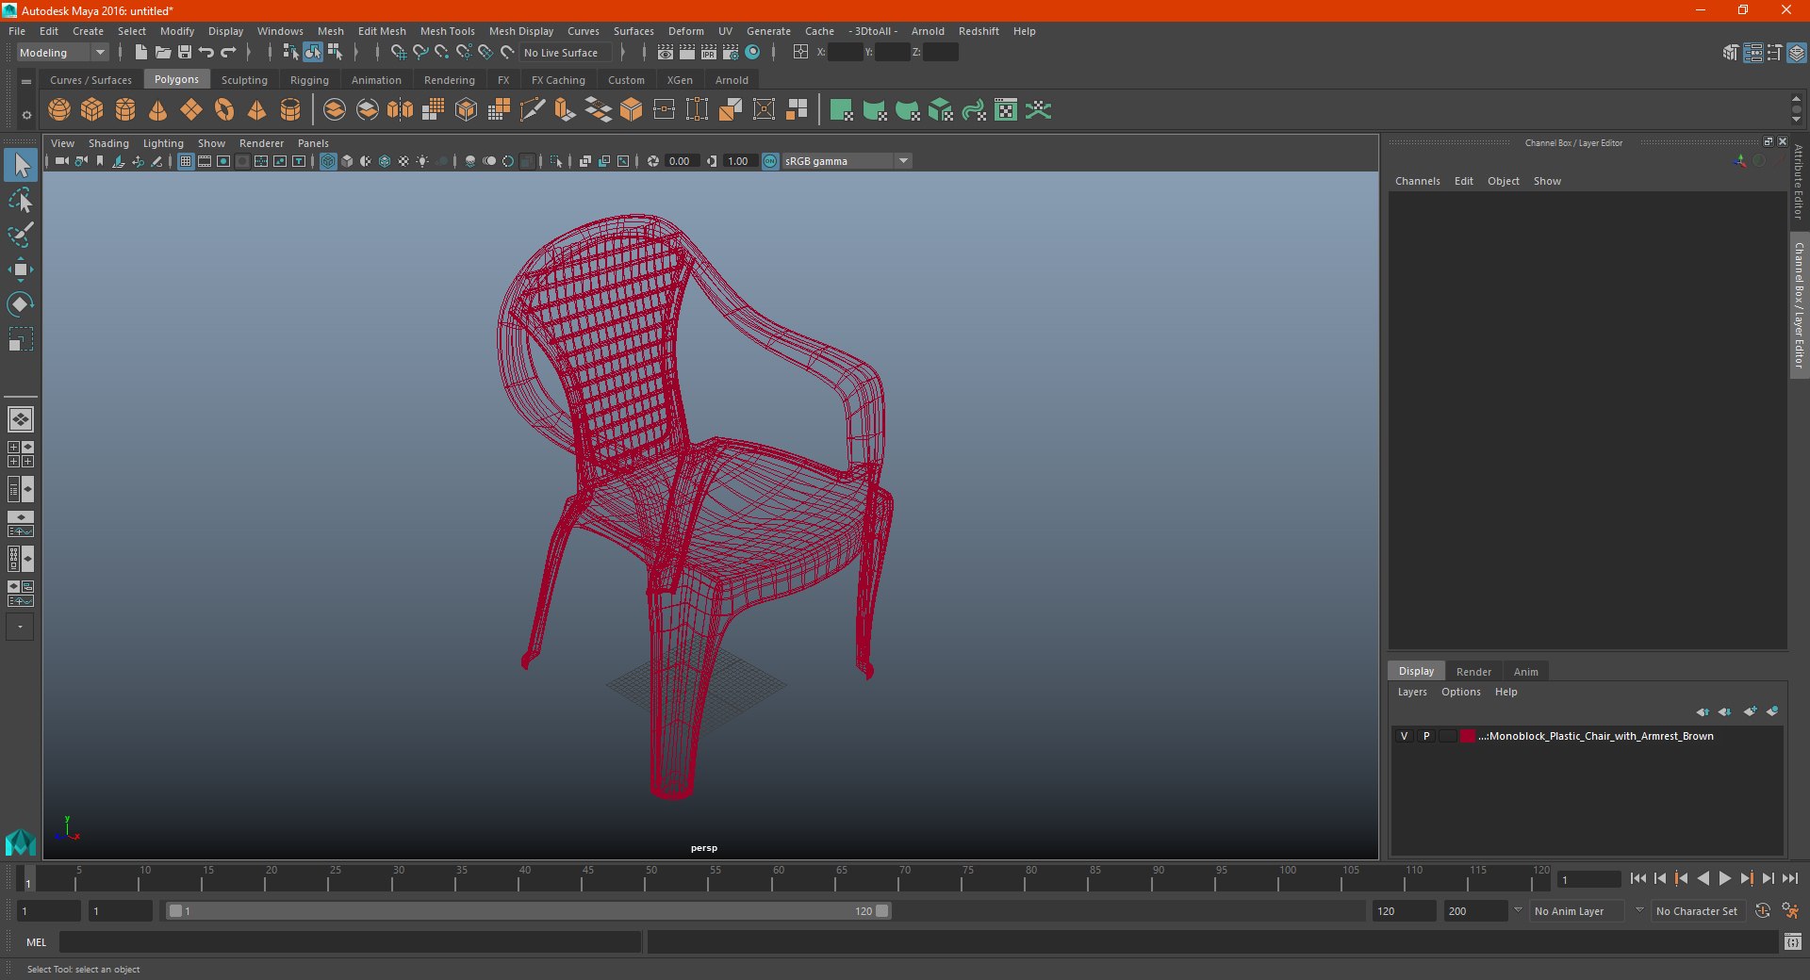Viewport: 1810px width, 980px height.
Task: Click the Bevel orange cube shelf icon
Action: [x=632, y=110]
